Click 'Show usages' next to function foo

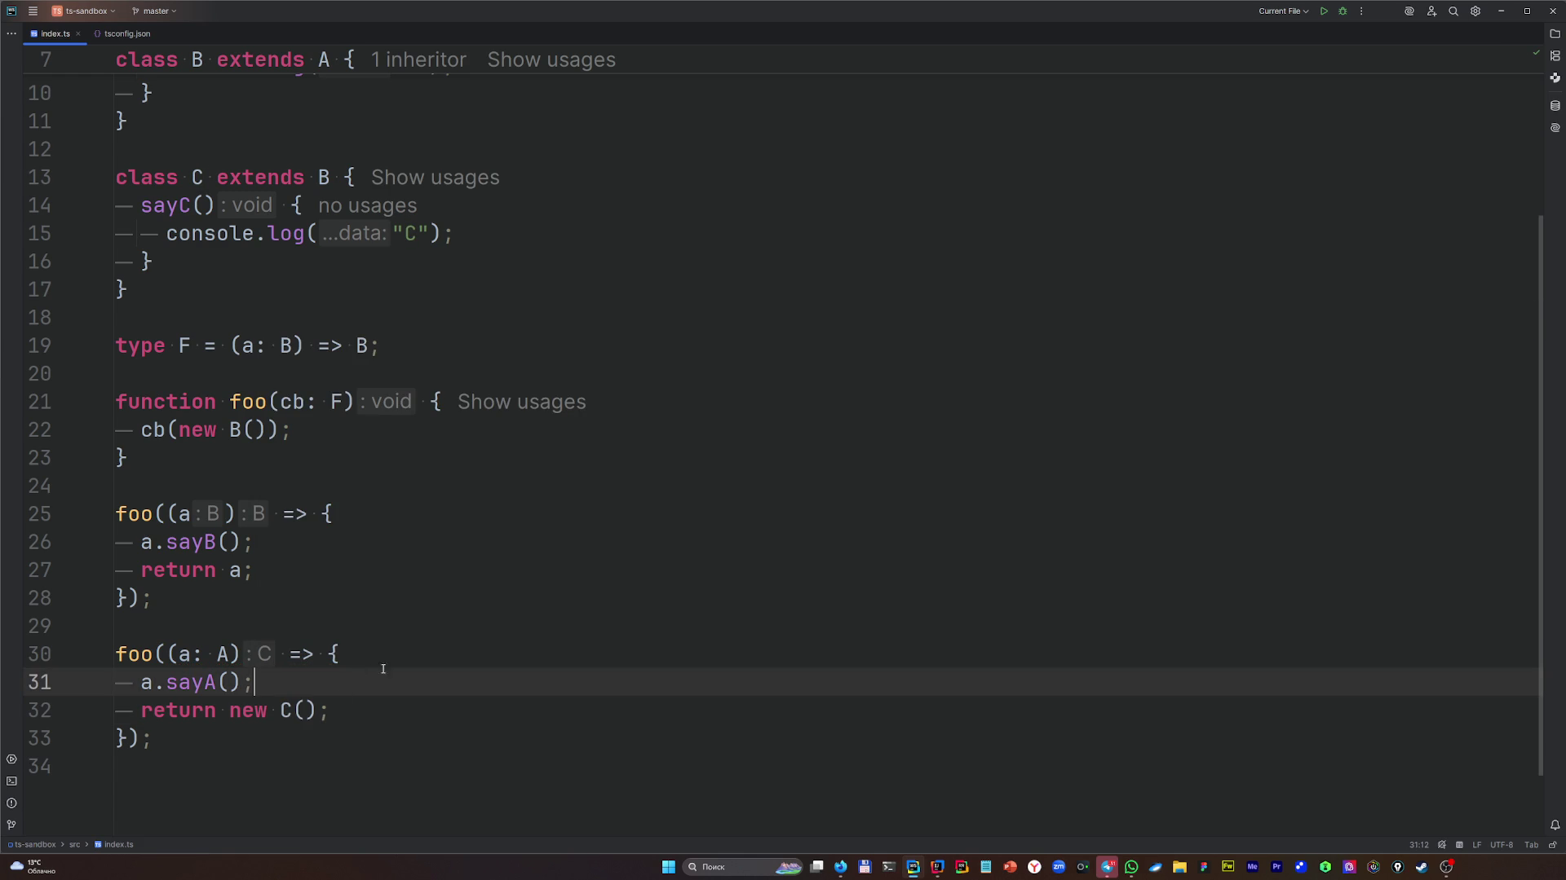click(x=521, y=403)
